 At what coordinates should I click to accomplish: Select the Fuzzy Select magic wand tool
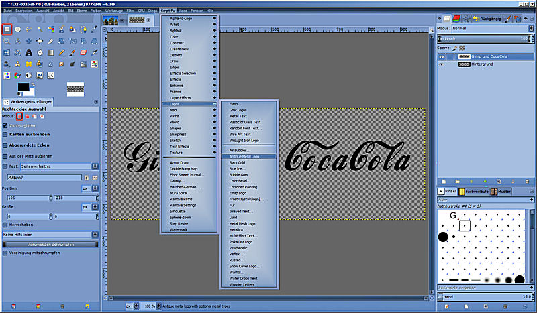[x=40, y=29]
